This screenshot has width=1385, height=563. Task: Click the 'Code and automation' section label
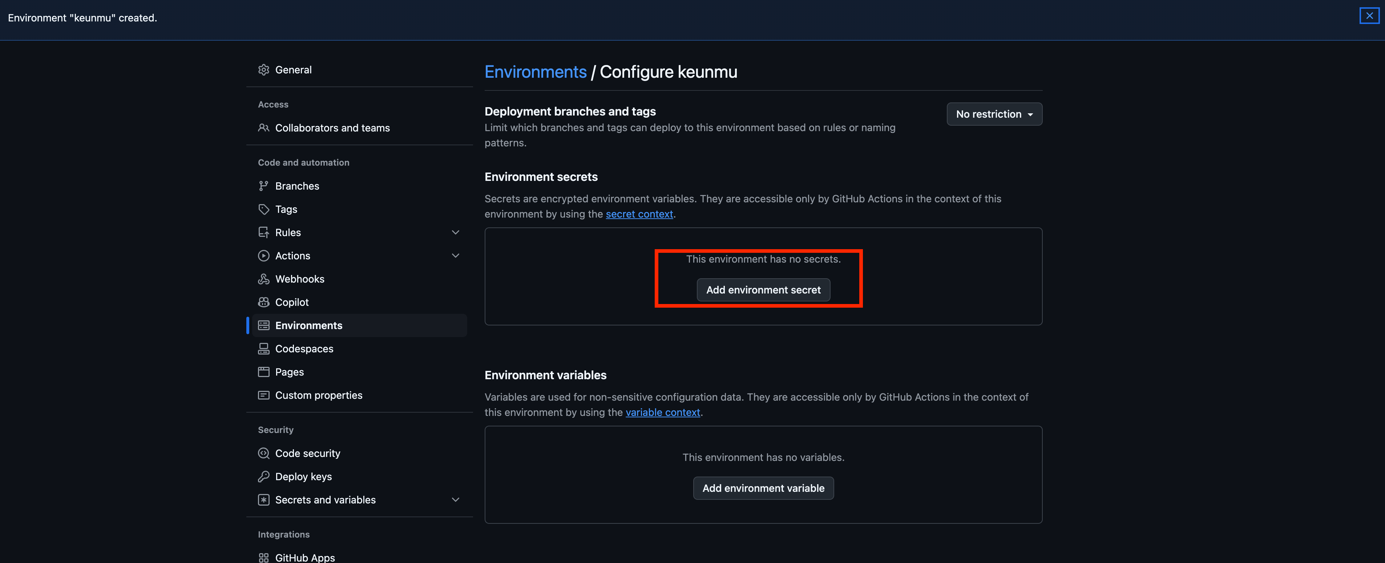pos(303,162)
